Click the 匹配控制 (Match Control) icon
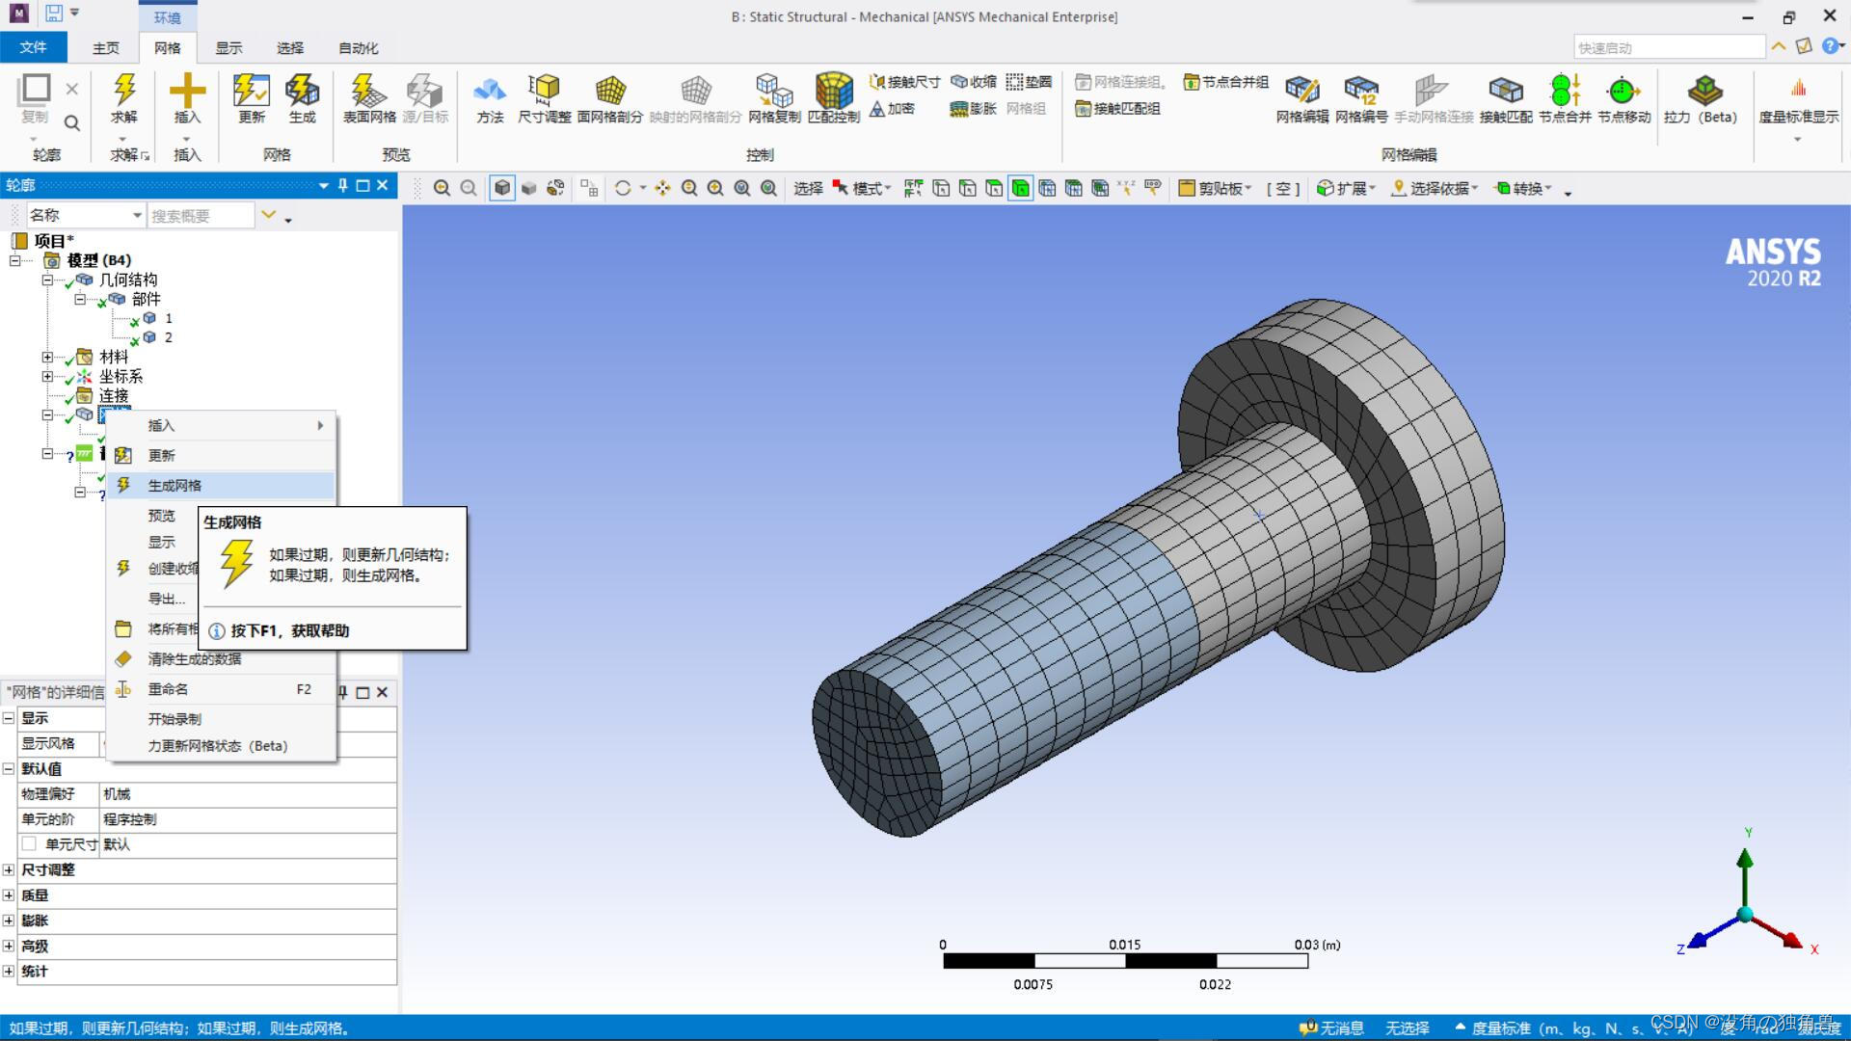 pos(833,92)
